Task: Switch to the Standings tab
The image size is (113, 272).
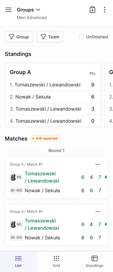Action: click(94, 262)
